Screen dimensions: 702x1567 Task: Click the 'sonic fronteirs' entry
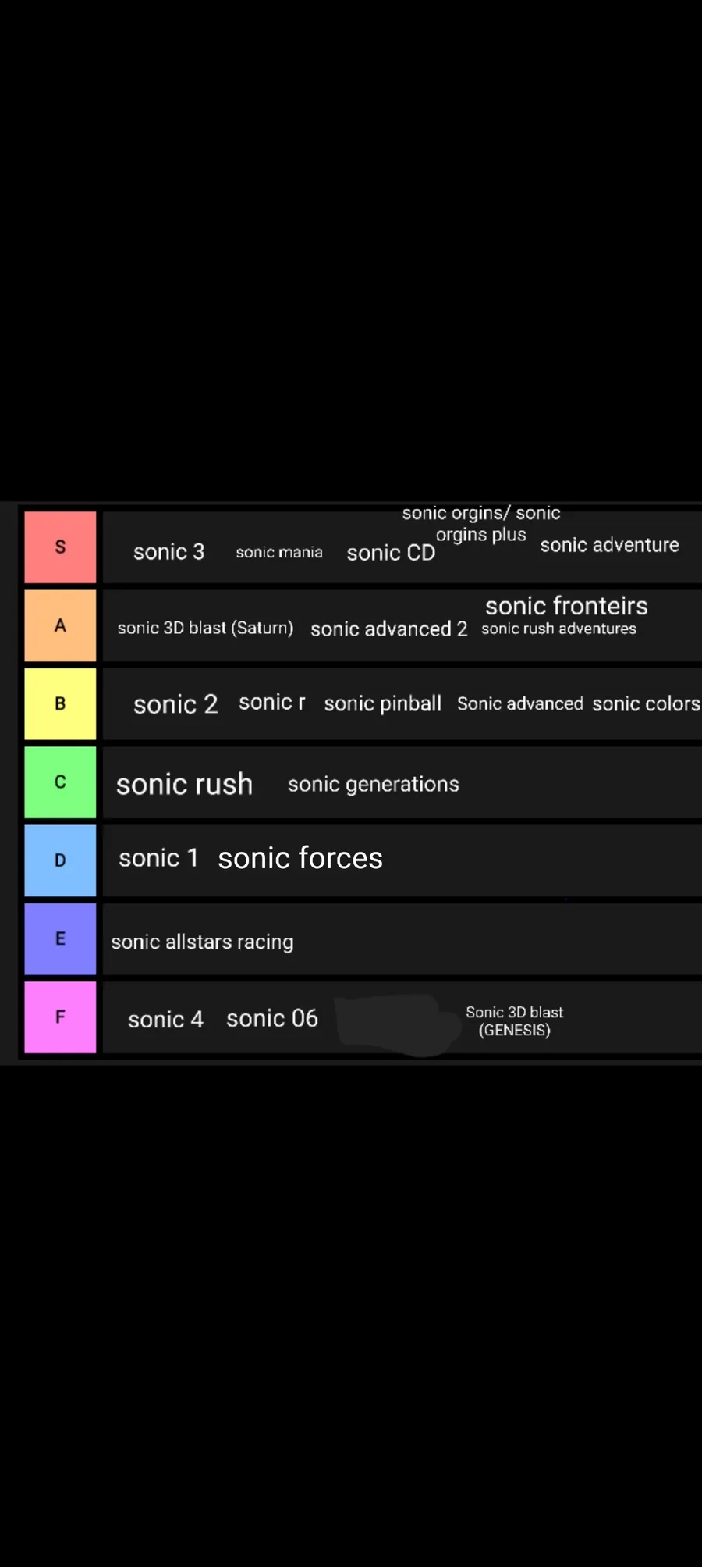click(x=566, y=606)
